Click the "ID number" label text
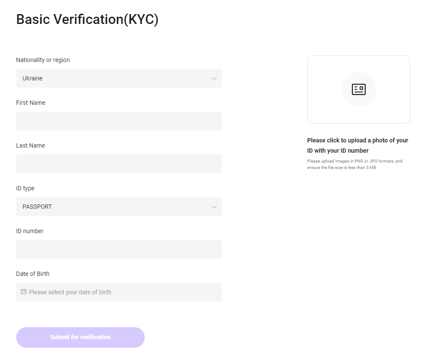Screen dimensions: 426x358 tap(30, 231)
